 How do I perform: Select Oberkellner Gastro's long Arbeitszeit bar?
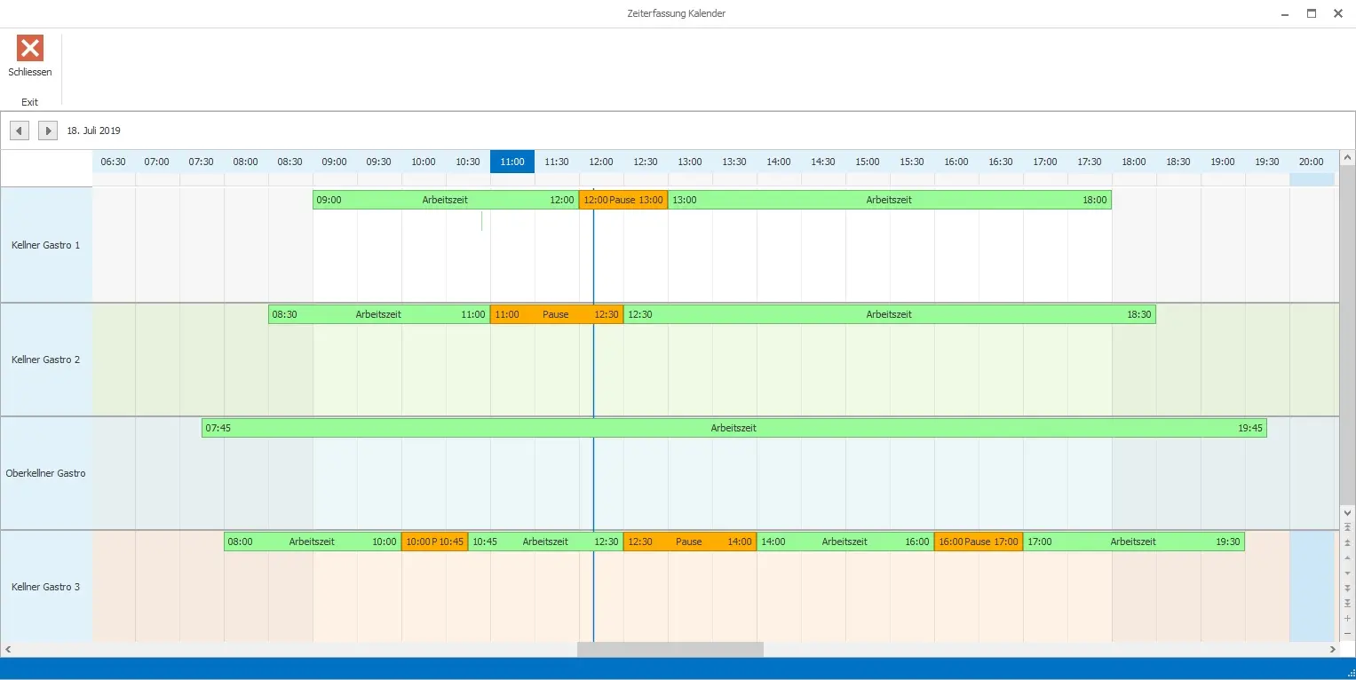point(734,427)
